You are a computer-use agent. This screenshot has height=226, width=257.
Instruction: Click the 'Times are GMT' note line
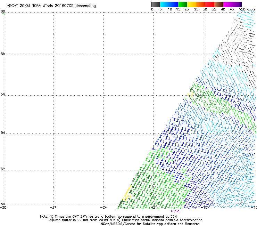coord(108,217)
